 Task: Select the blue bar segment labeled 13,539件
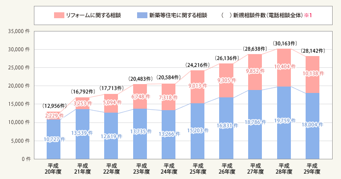83,134
